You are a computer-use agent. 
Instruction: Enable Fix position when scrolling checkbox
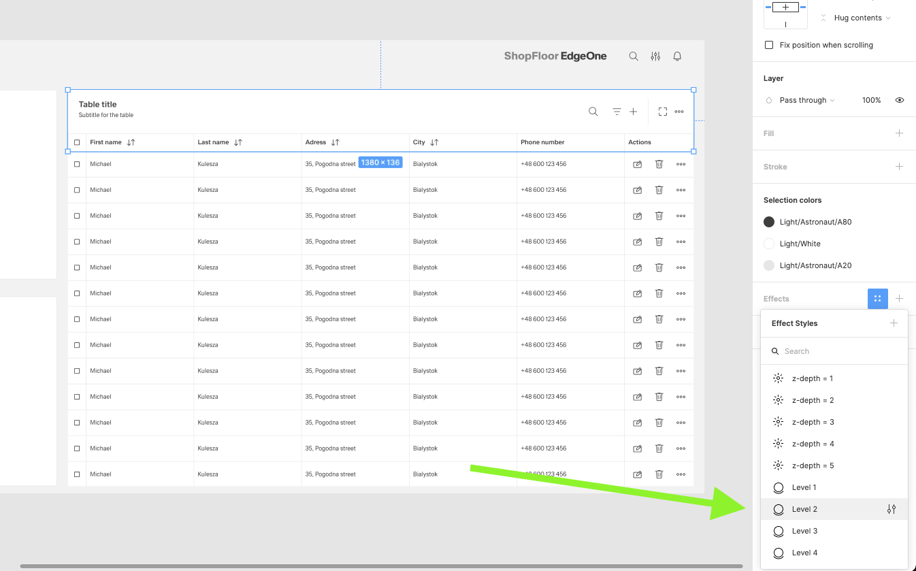769,45
